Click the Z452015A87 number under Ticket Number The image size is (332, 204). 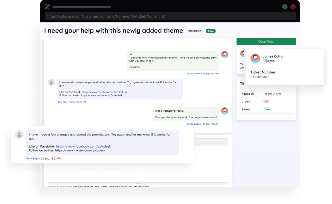[x=259, y=77]
